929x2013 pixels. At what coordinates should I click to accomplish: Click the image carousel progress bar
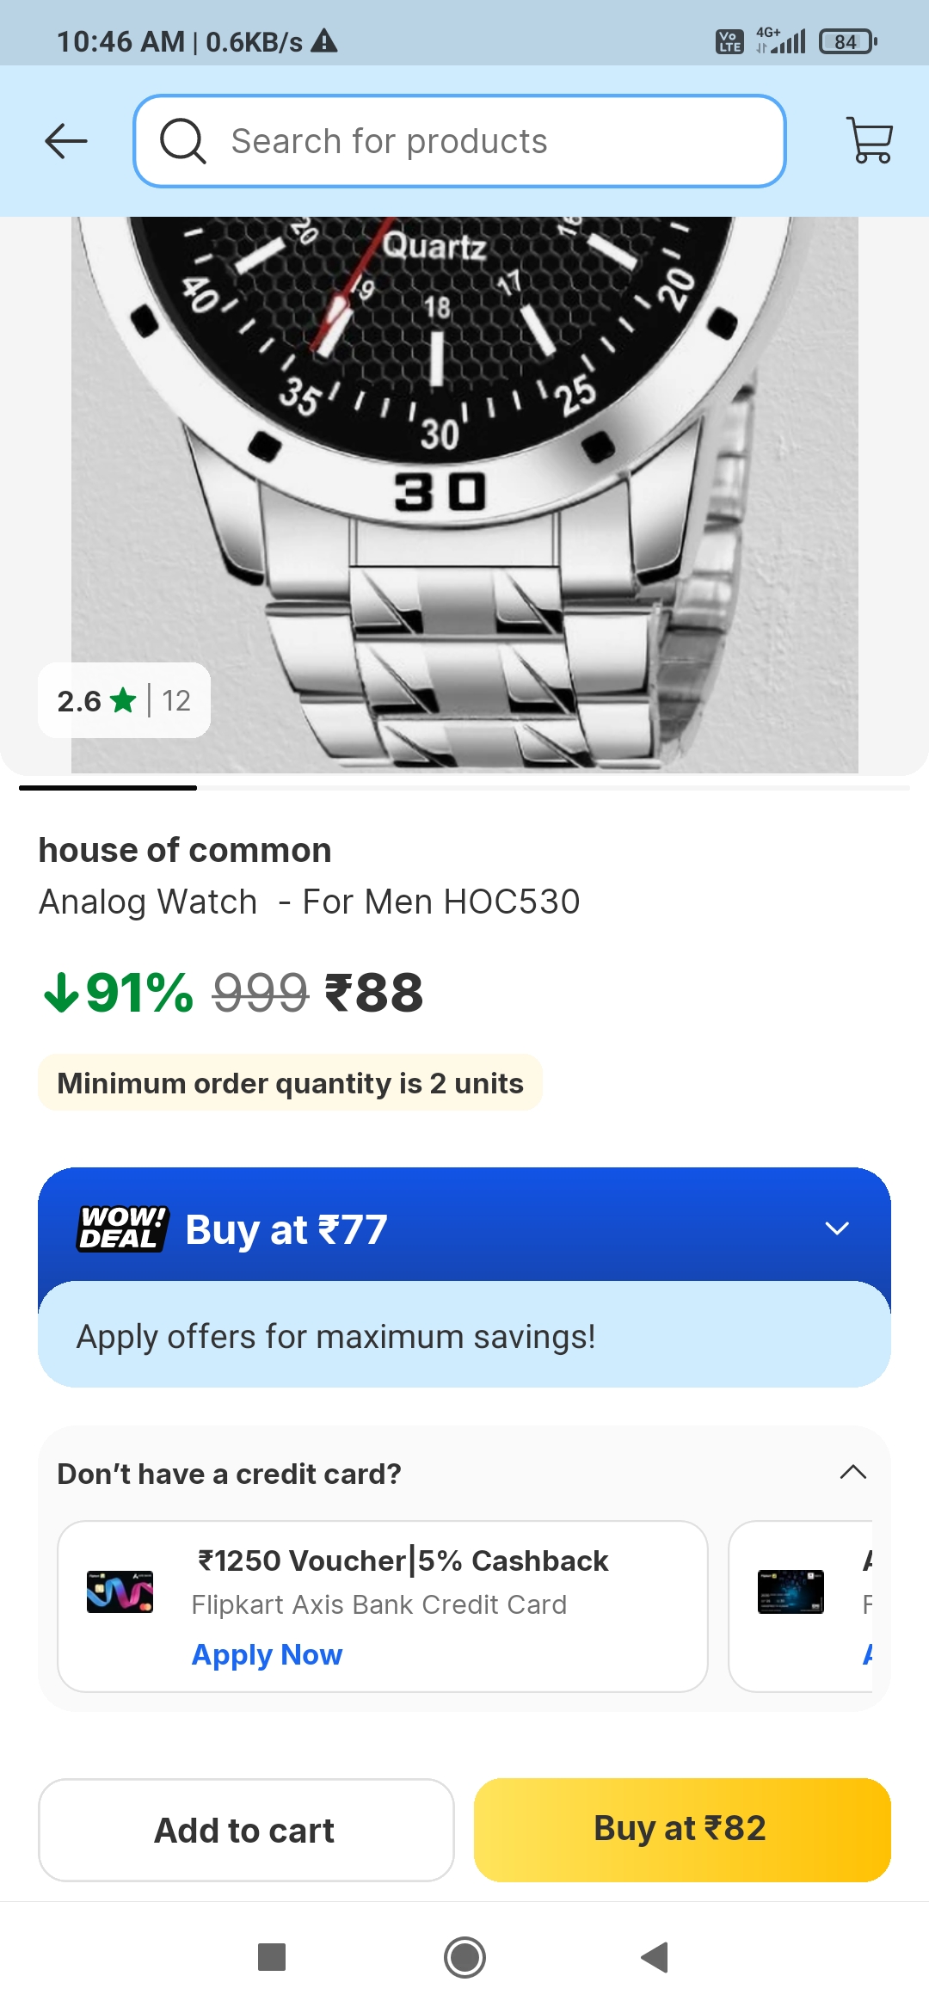click(x=464, y=788)
